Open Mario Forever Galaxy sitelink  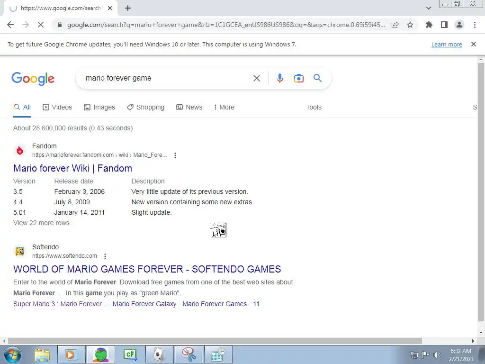144,304
